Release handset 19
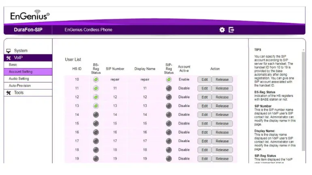Screen dimensions: 312x175 pos(222,159)
